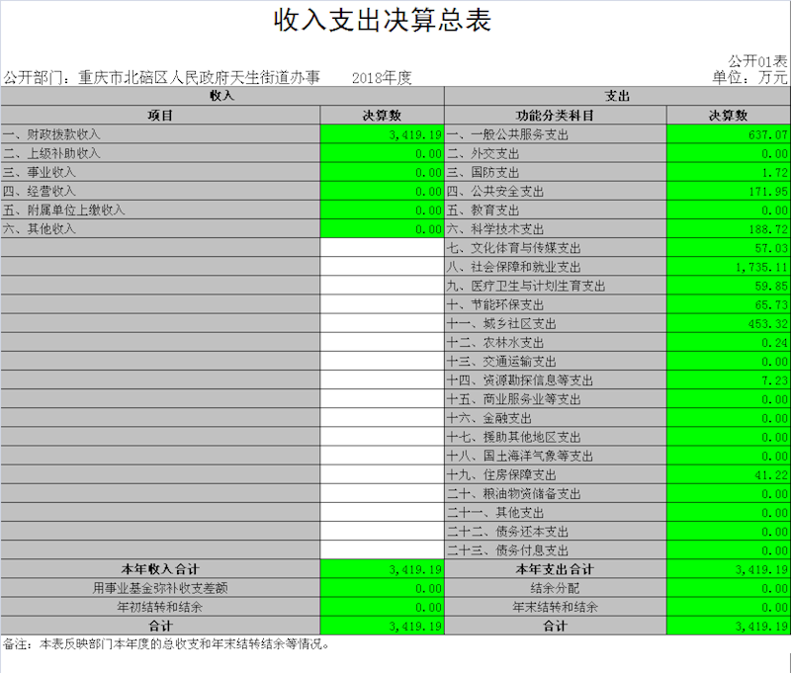791x673 pixels.
Task: Click the 四、经营收入 cell
Action: pyautogui.click(x=160, y=191)
